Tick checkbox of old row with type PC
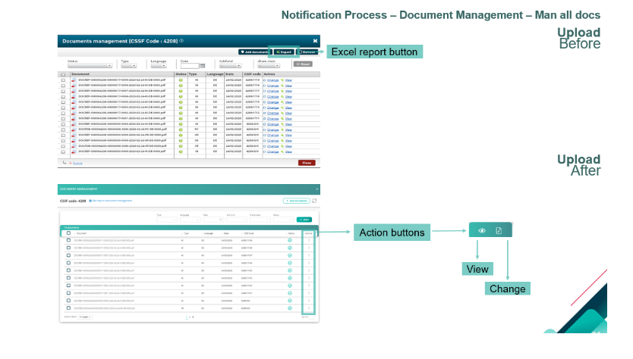This screenshot has height=359, width=633. [63, 130]
